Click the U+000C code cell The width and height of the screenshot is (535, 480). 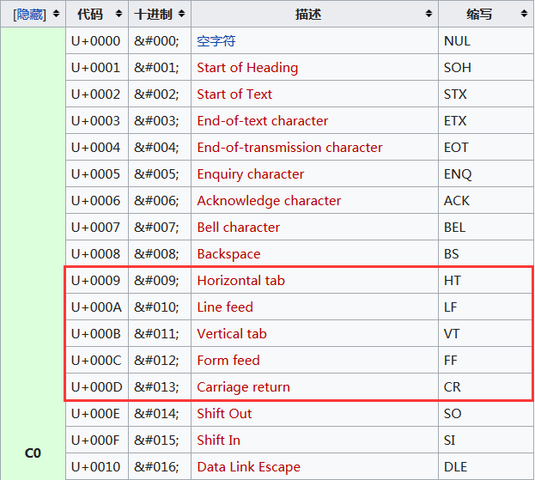click(x=96, y=361)
